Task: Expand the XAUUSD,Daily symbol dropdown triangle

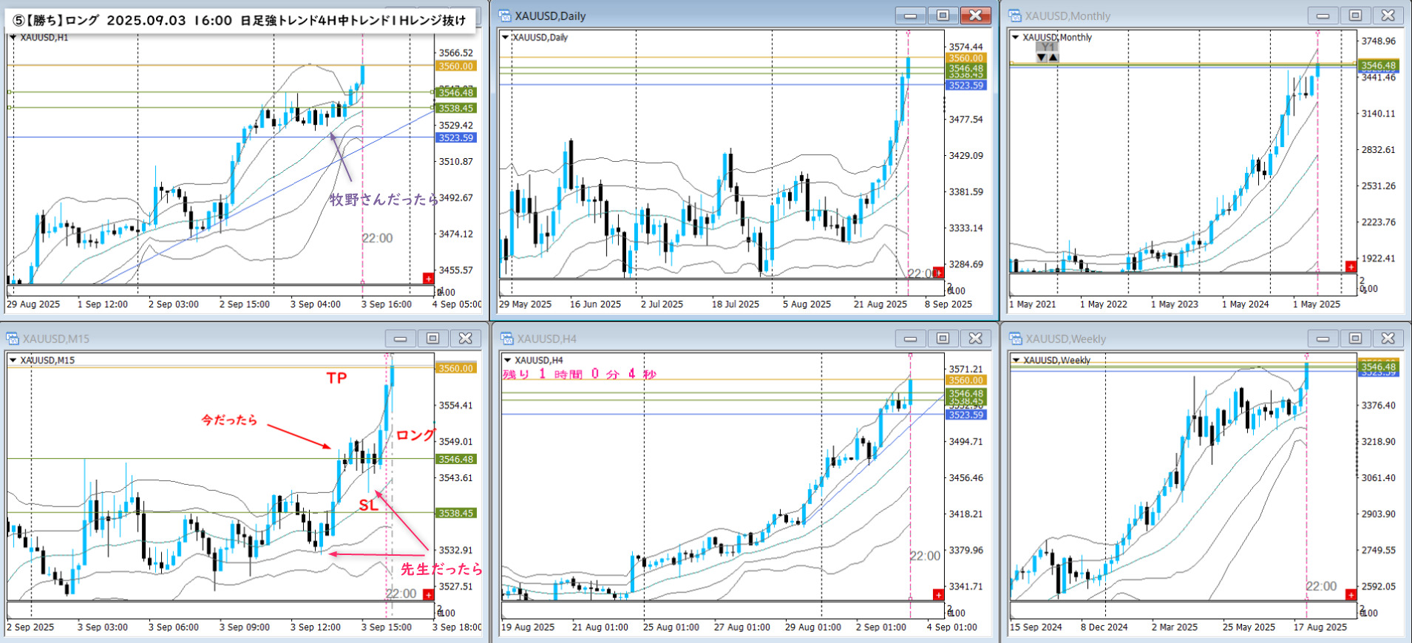Action: point(506,38)
